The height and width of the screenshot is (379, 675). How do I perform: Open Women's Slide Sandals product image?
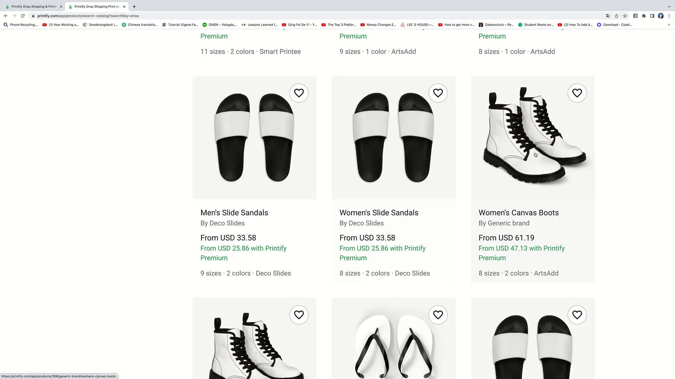coord(393,138)
